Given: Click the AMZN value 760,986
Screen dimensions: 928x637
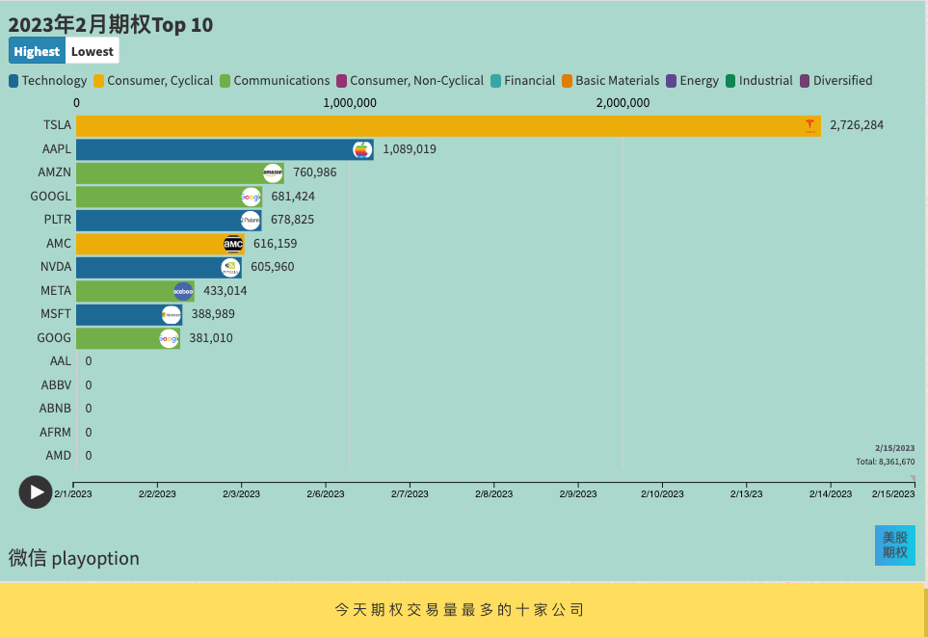Looking at the screenshot, I should tap(315, 173).
